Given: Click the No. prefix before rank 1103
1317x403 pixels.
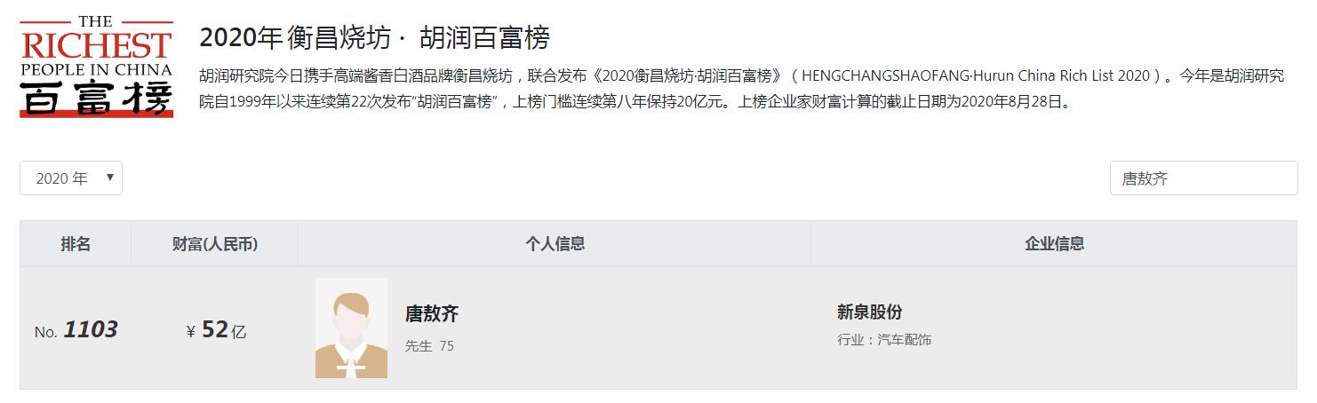Looking at the screenshot, I should coord(46,332).
